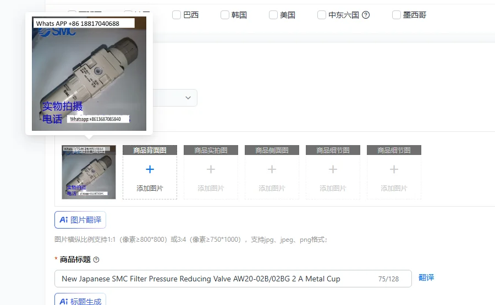Check the 墨西哥 checkbox
Viewport: 495px width, 305px height.
click(396, 15)
